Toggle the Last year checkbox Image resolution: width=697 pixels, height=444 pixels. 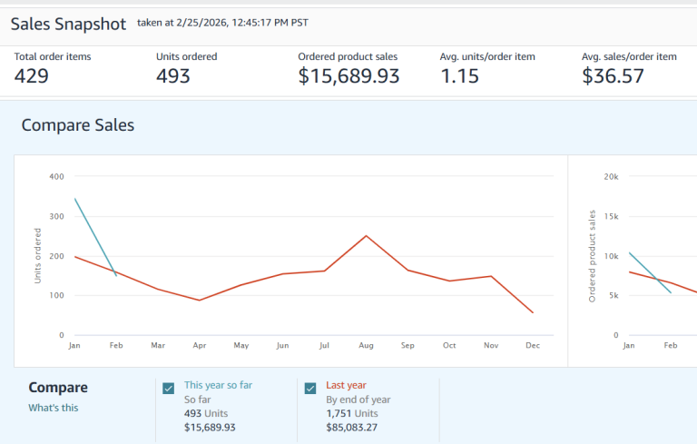tap(310, 389)
